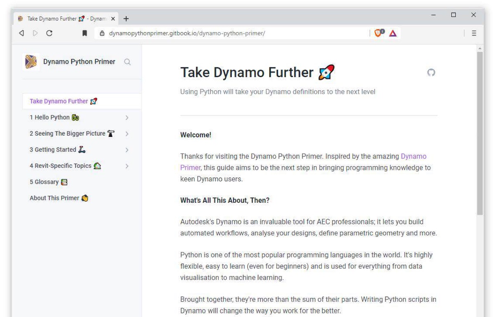Click the browser back arrow
495x317 pixels.
click(x=21, y=33)
